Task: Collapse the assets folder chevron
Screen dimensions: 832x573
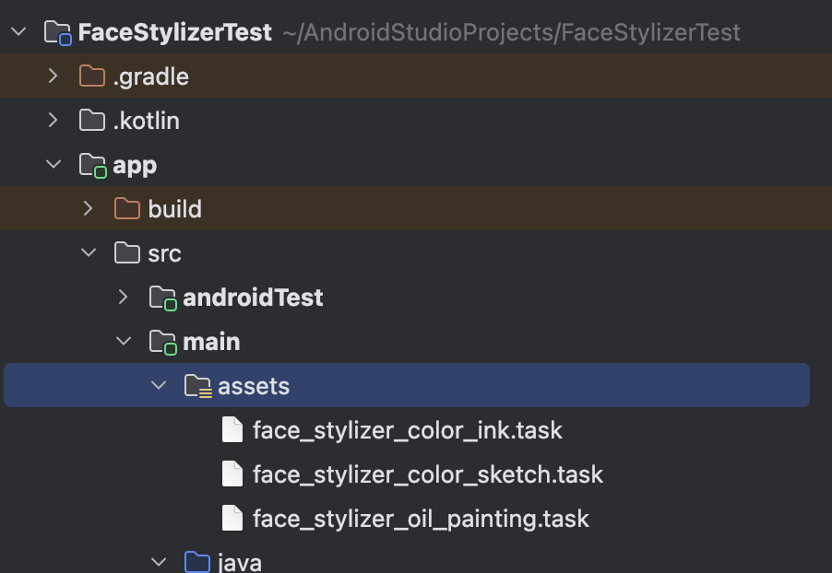Action: 159,385
